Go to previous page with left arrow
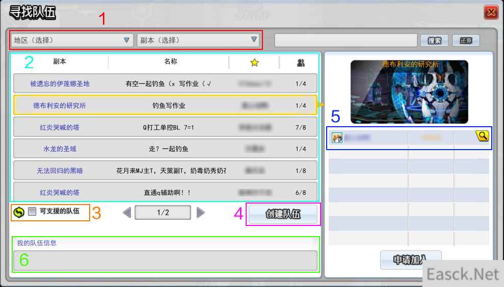 point(127,213)
